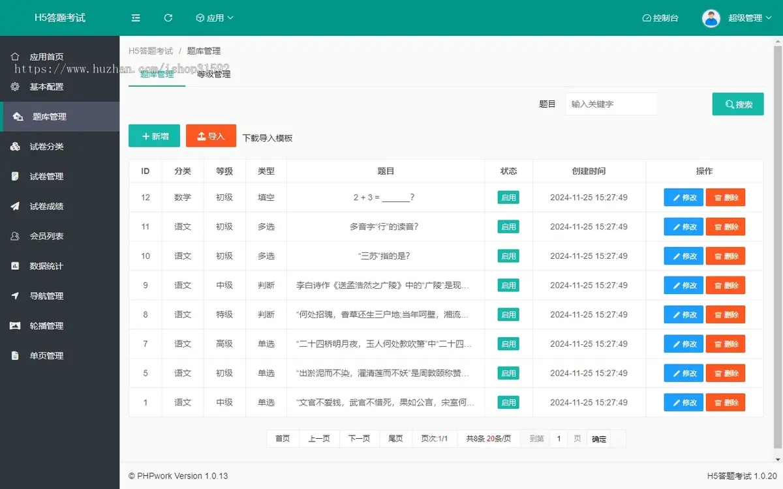
Task: Click 上一页 pagination button
Action: pos(319,439)
